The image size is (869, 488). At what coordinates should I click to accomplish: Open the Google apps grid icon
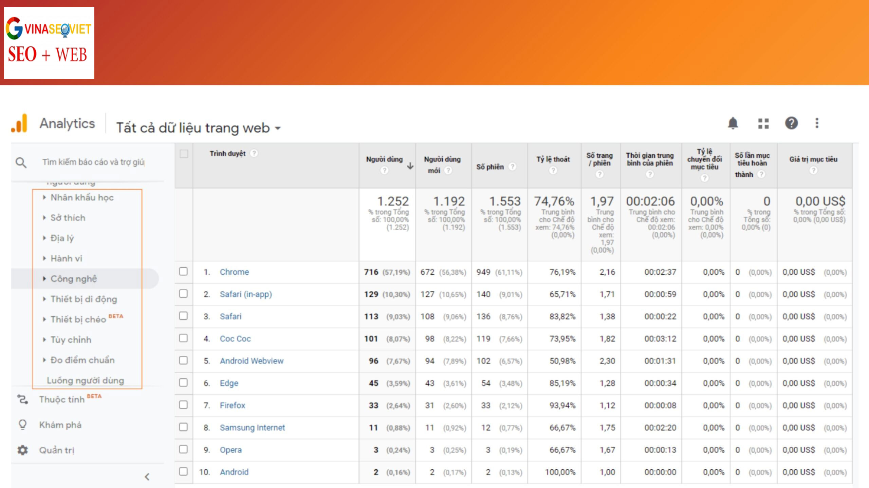[x=763, y=123]
